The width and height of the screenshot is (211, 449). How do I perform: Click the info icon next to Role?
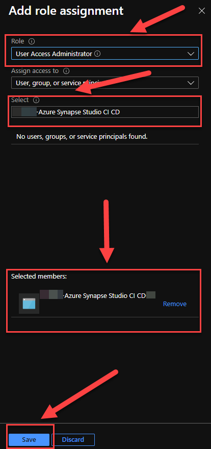click(x=32, y=41)
